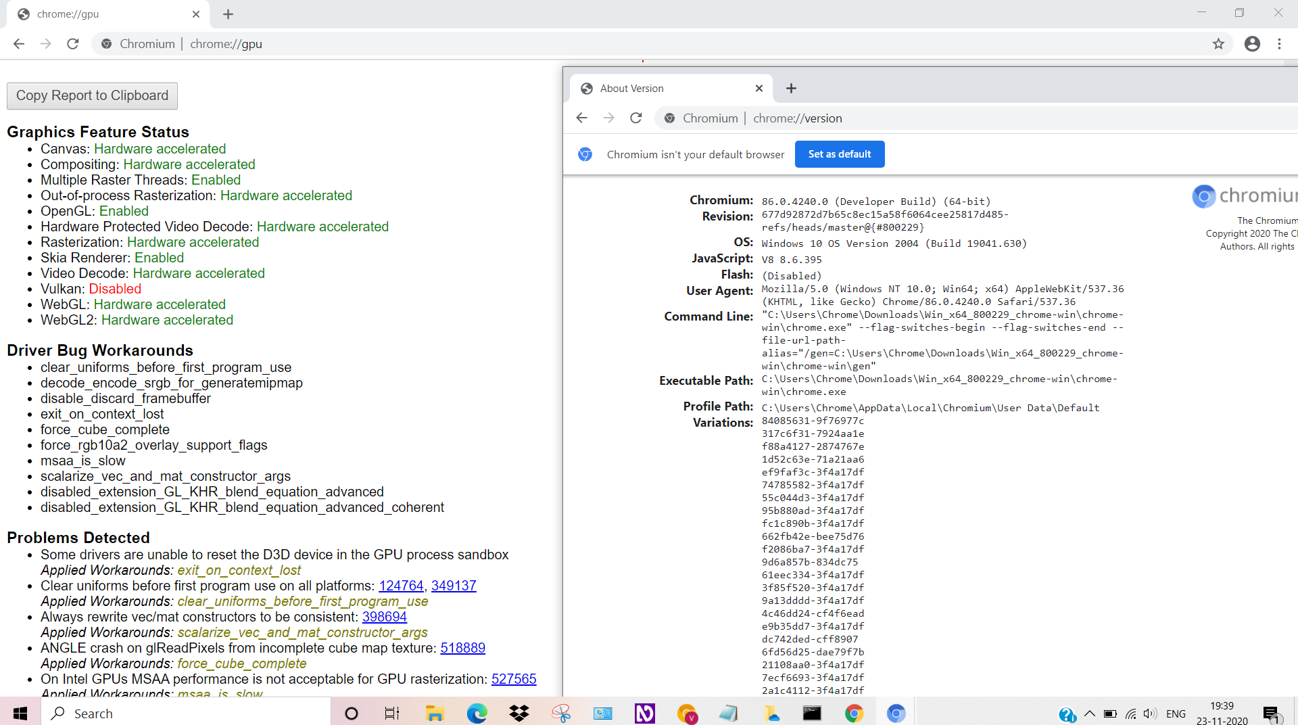Viewport: 1298px width, 725px height.
Task: Open the Snipping tool scissors icon on taskbar
Action: coord(560,714)
